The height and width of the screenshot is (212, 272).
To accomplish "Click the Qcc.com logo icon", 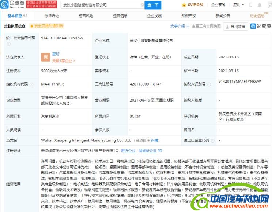I will 4,5.
